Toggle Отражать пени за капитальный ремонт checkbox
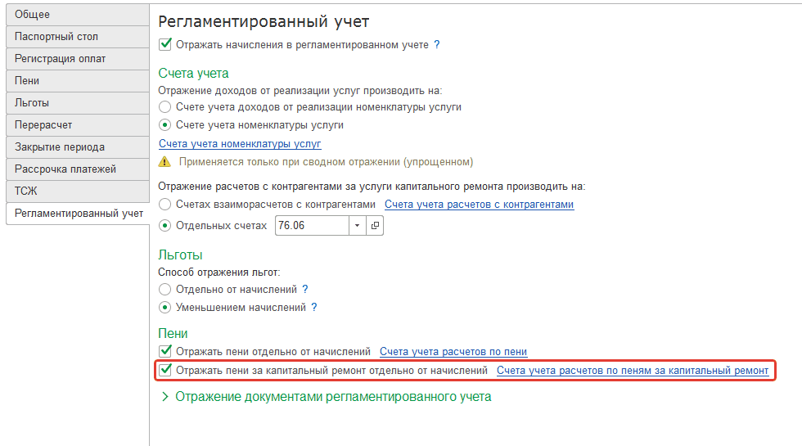802x446 pixels. click(164, 370)
